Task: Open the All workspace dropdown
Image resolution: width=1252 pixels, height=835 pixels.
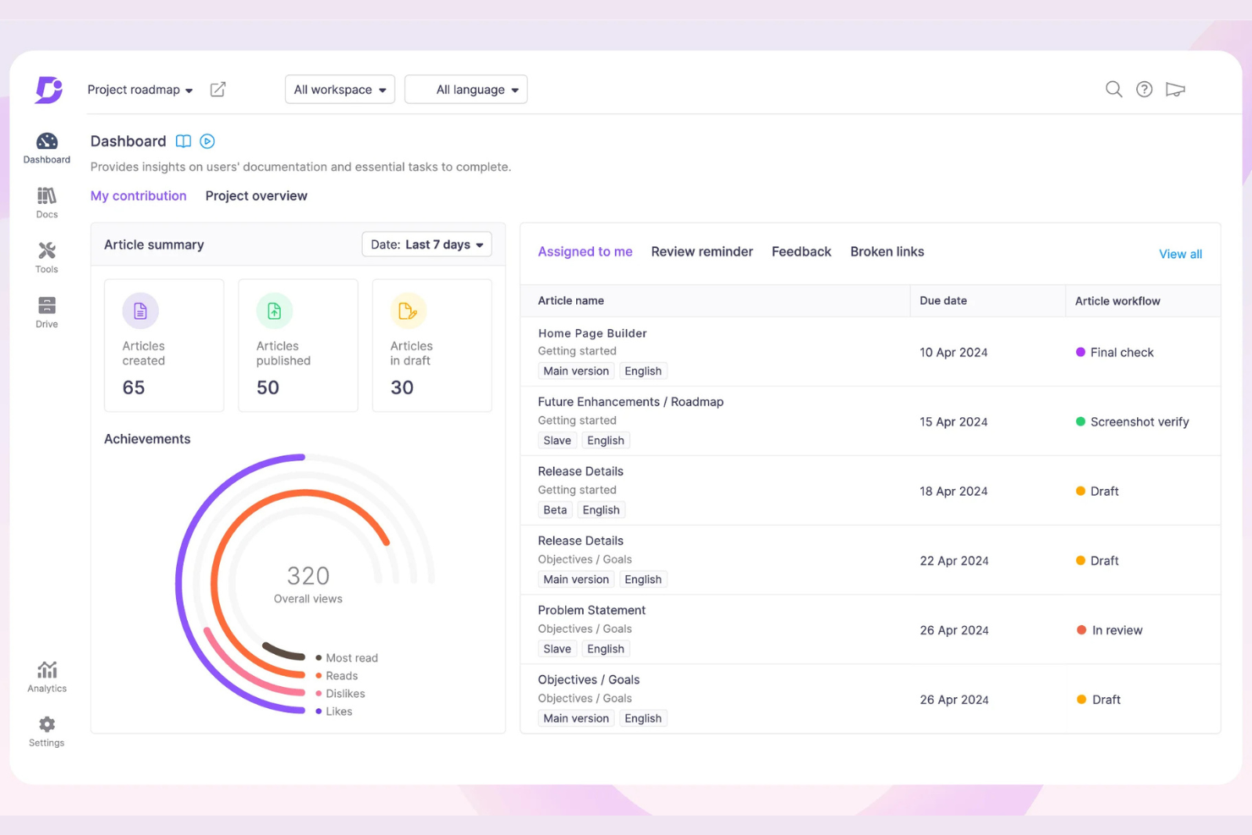Action: pos(340,90)
